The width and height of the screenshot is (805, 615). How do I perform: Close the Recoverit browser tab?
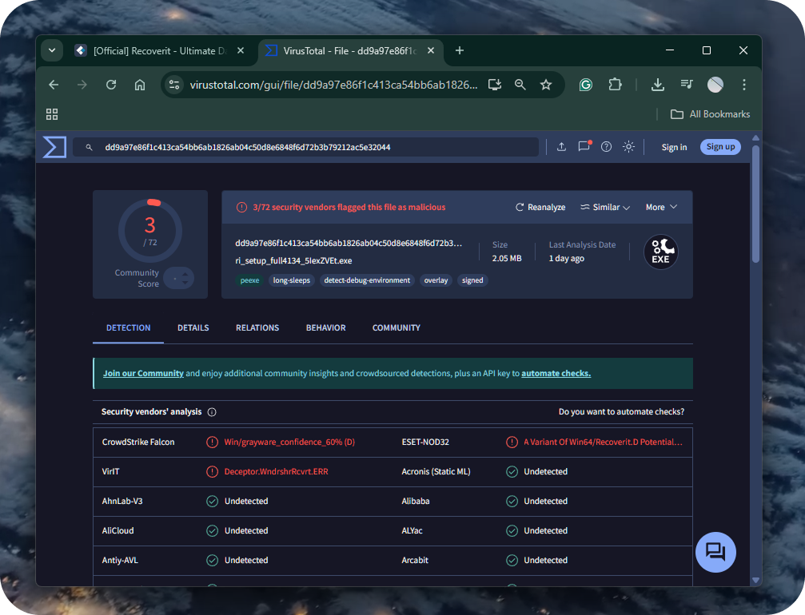pos(241,50)
